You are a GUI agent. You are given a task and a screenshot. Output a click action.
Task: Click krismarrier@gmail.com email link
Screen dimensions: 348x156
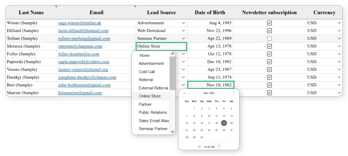point(80,93)
